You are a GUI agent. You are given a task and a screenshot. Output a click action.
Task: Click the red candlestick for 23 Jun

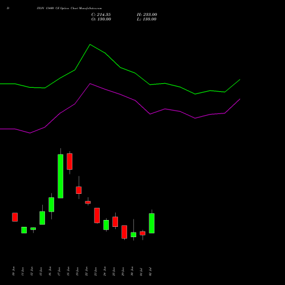97,215
